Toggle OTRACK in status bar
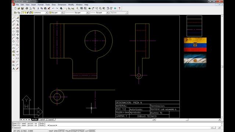This screenshot has width=235, height=132. click(x=81, y=131)
